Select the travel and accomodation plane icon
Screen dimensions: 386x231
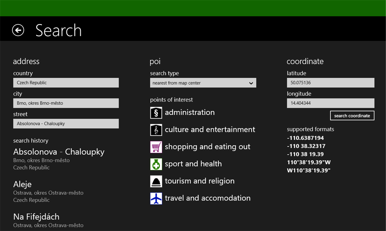[x=156, y=198]
